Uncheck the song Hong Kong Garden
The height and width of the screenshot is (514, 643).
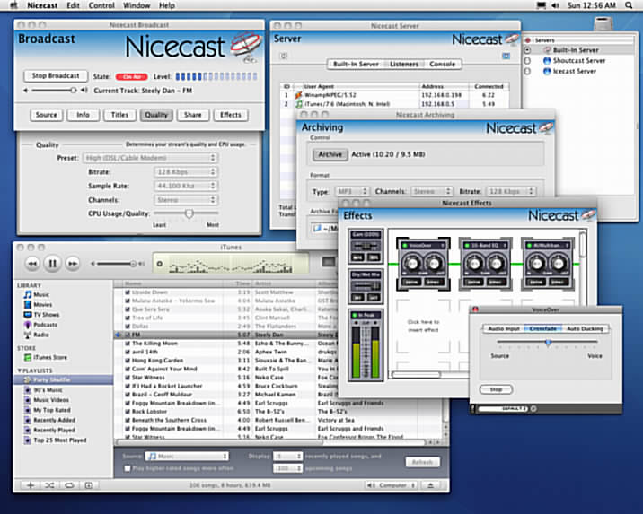point(128,361)
